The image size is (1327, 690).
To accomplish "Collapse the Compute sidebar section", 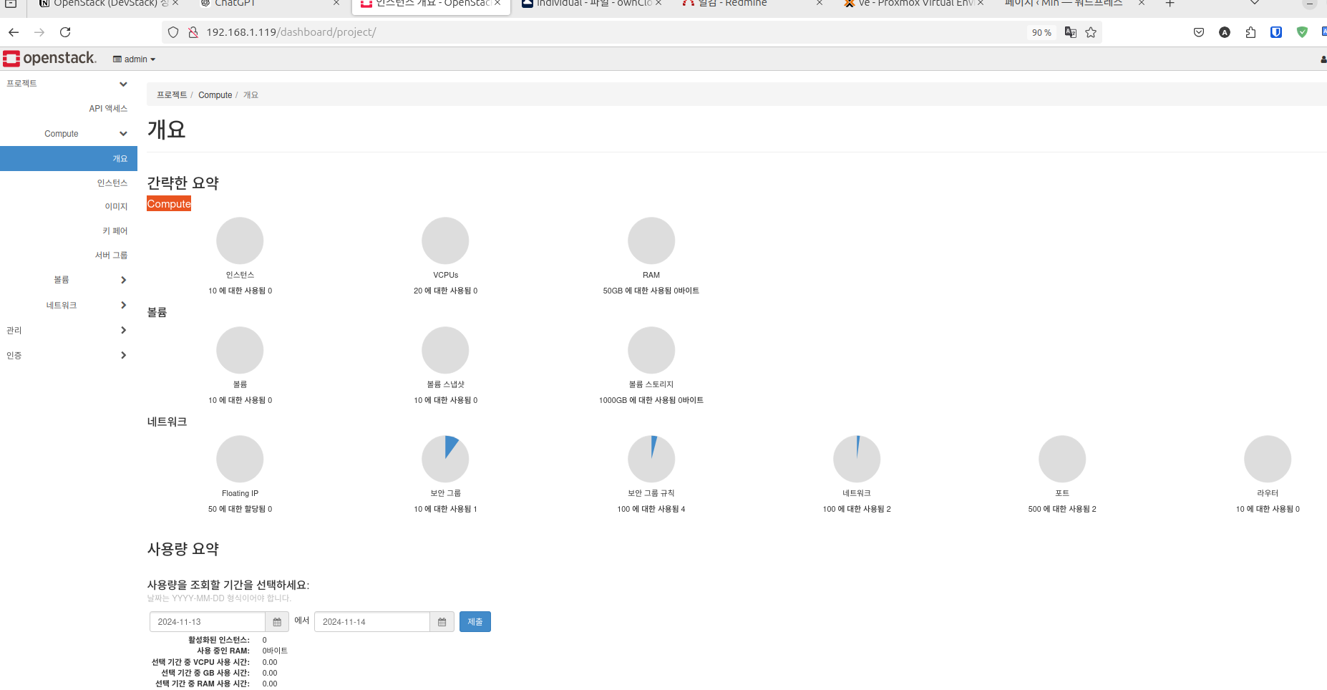I will pos(122,134).
